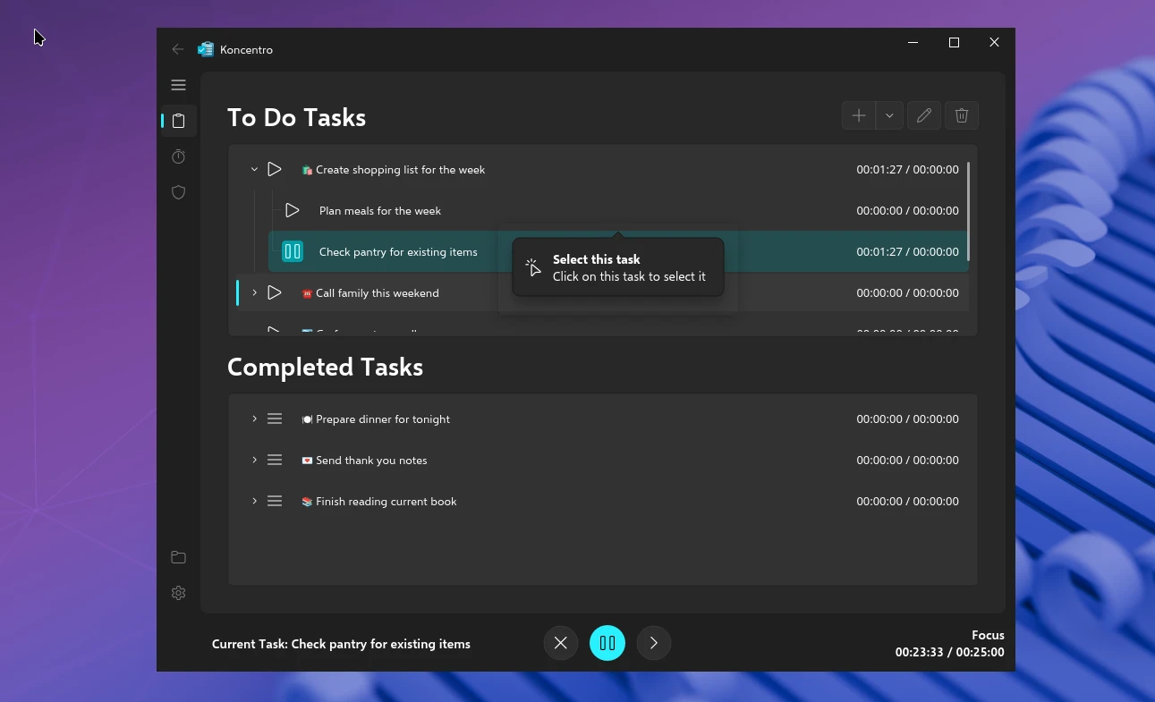Open the folder icon near sidebar bottom
This screenshot has width=1155, height=702.
(x=178, y=556)
